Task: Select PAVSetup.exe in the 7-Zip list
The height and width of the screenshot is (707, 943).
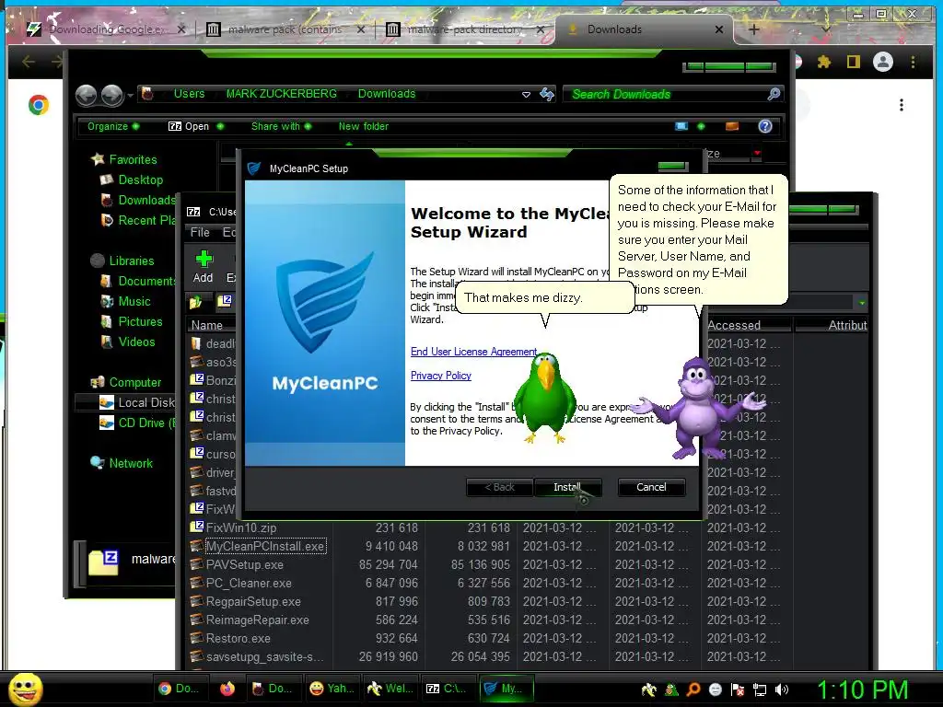Action: (x=244, y=564)
